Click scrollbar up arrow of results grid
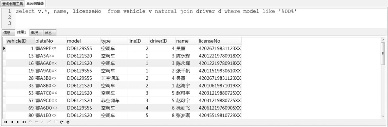 point(383,40)
